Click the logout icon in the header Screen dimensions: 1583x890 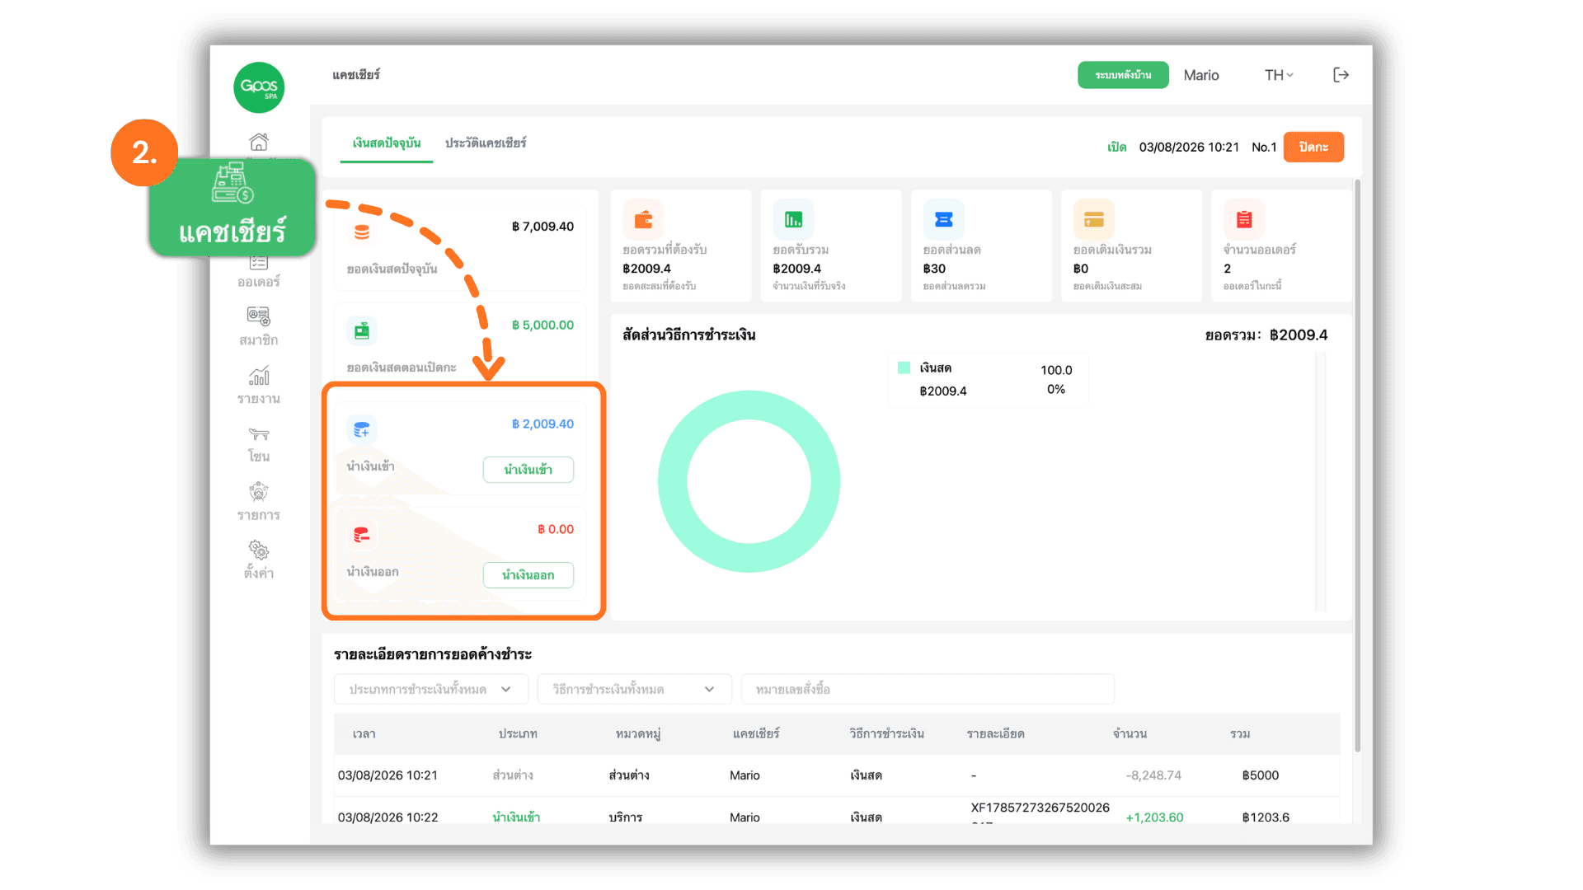1341,75
